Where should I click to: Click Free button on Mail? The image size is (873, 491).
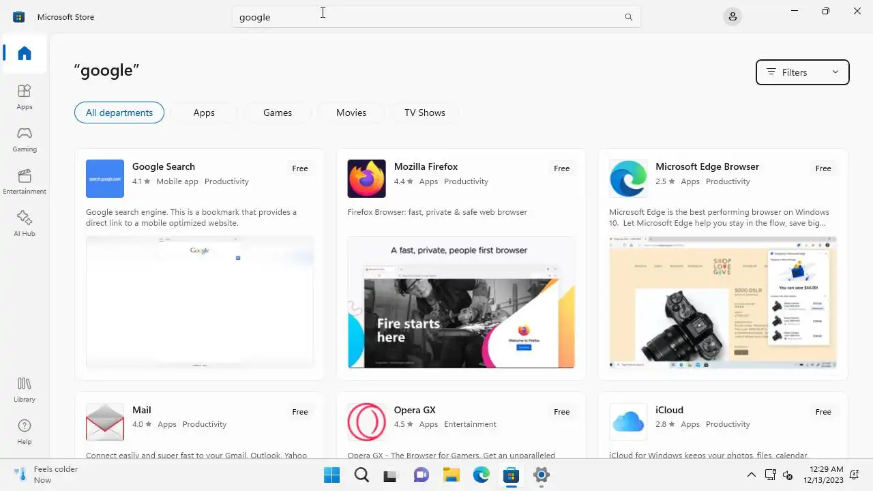click(x=300, y=412)
